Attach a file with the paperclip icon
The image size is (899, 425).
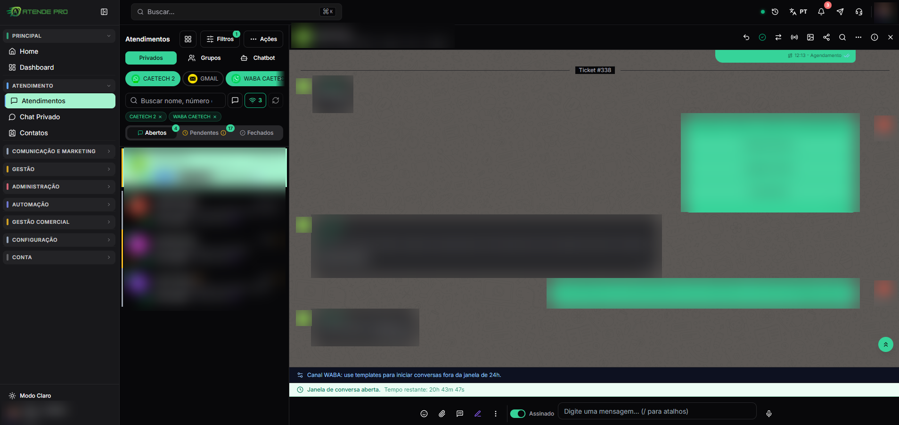coord(442,414)
